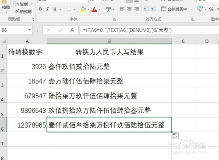The height and width of the screenshot is (160, 219).
Task: Select row 7 header
Action: coord(3,139)
